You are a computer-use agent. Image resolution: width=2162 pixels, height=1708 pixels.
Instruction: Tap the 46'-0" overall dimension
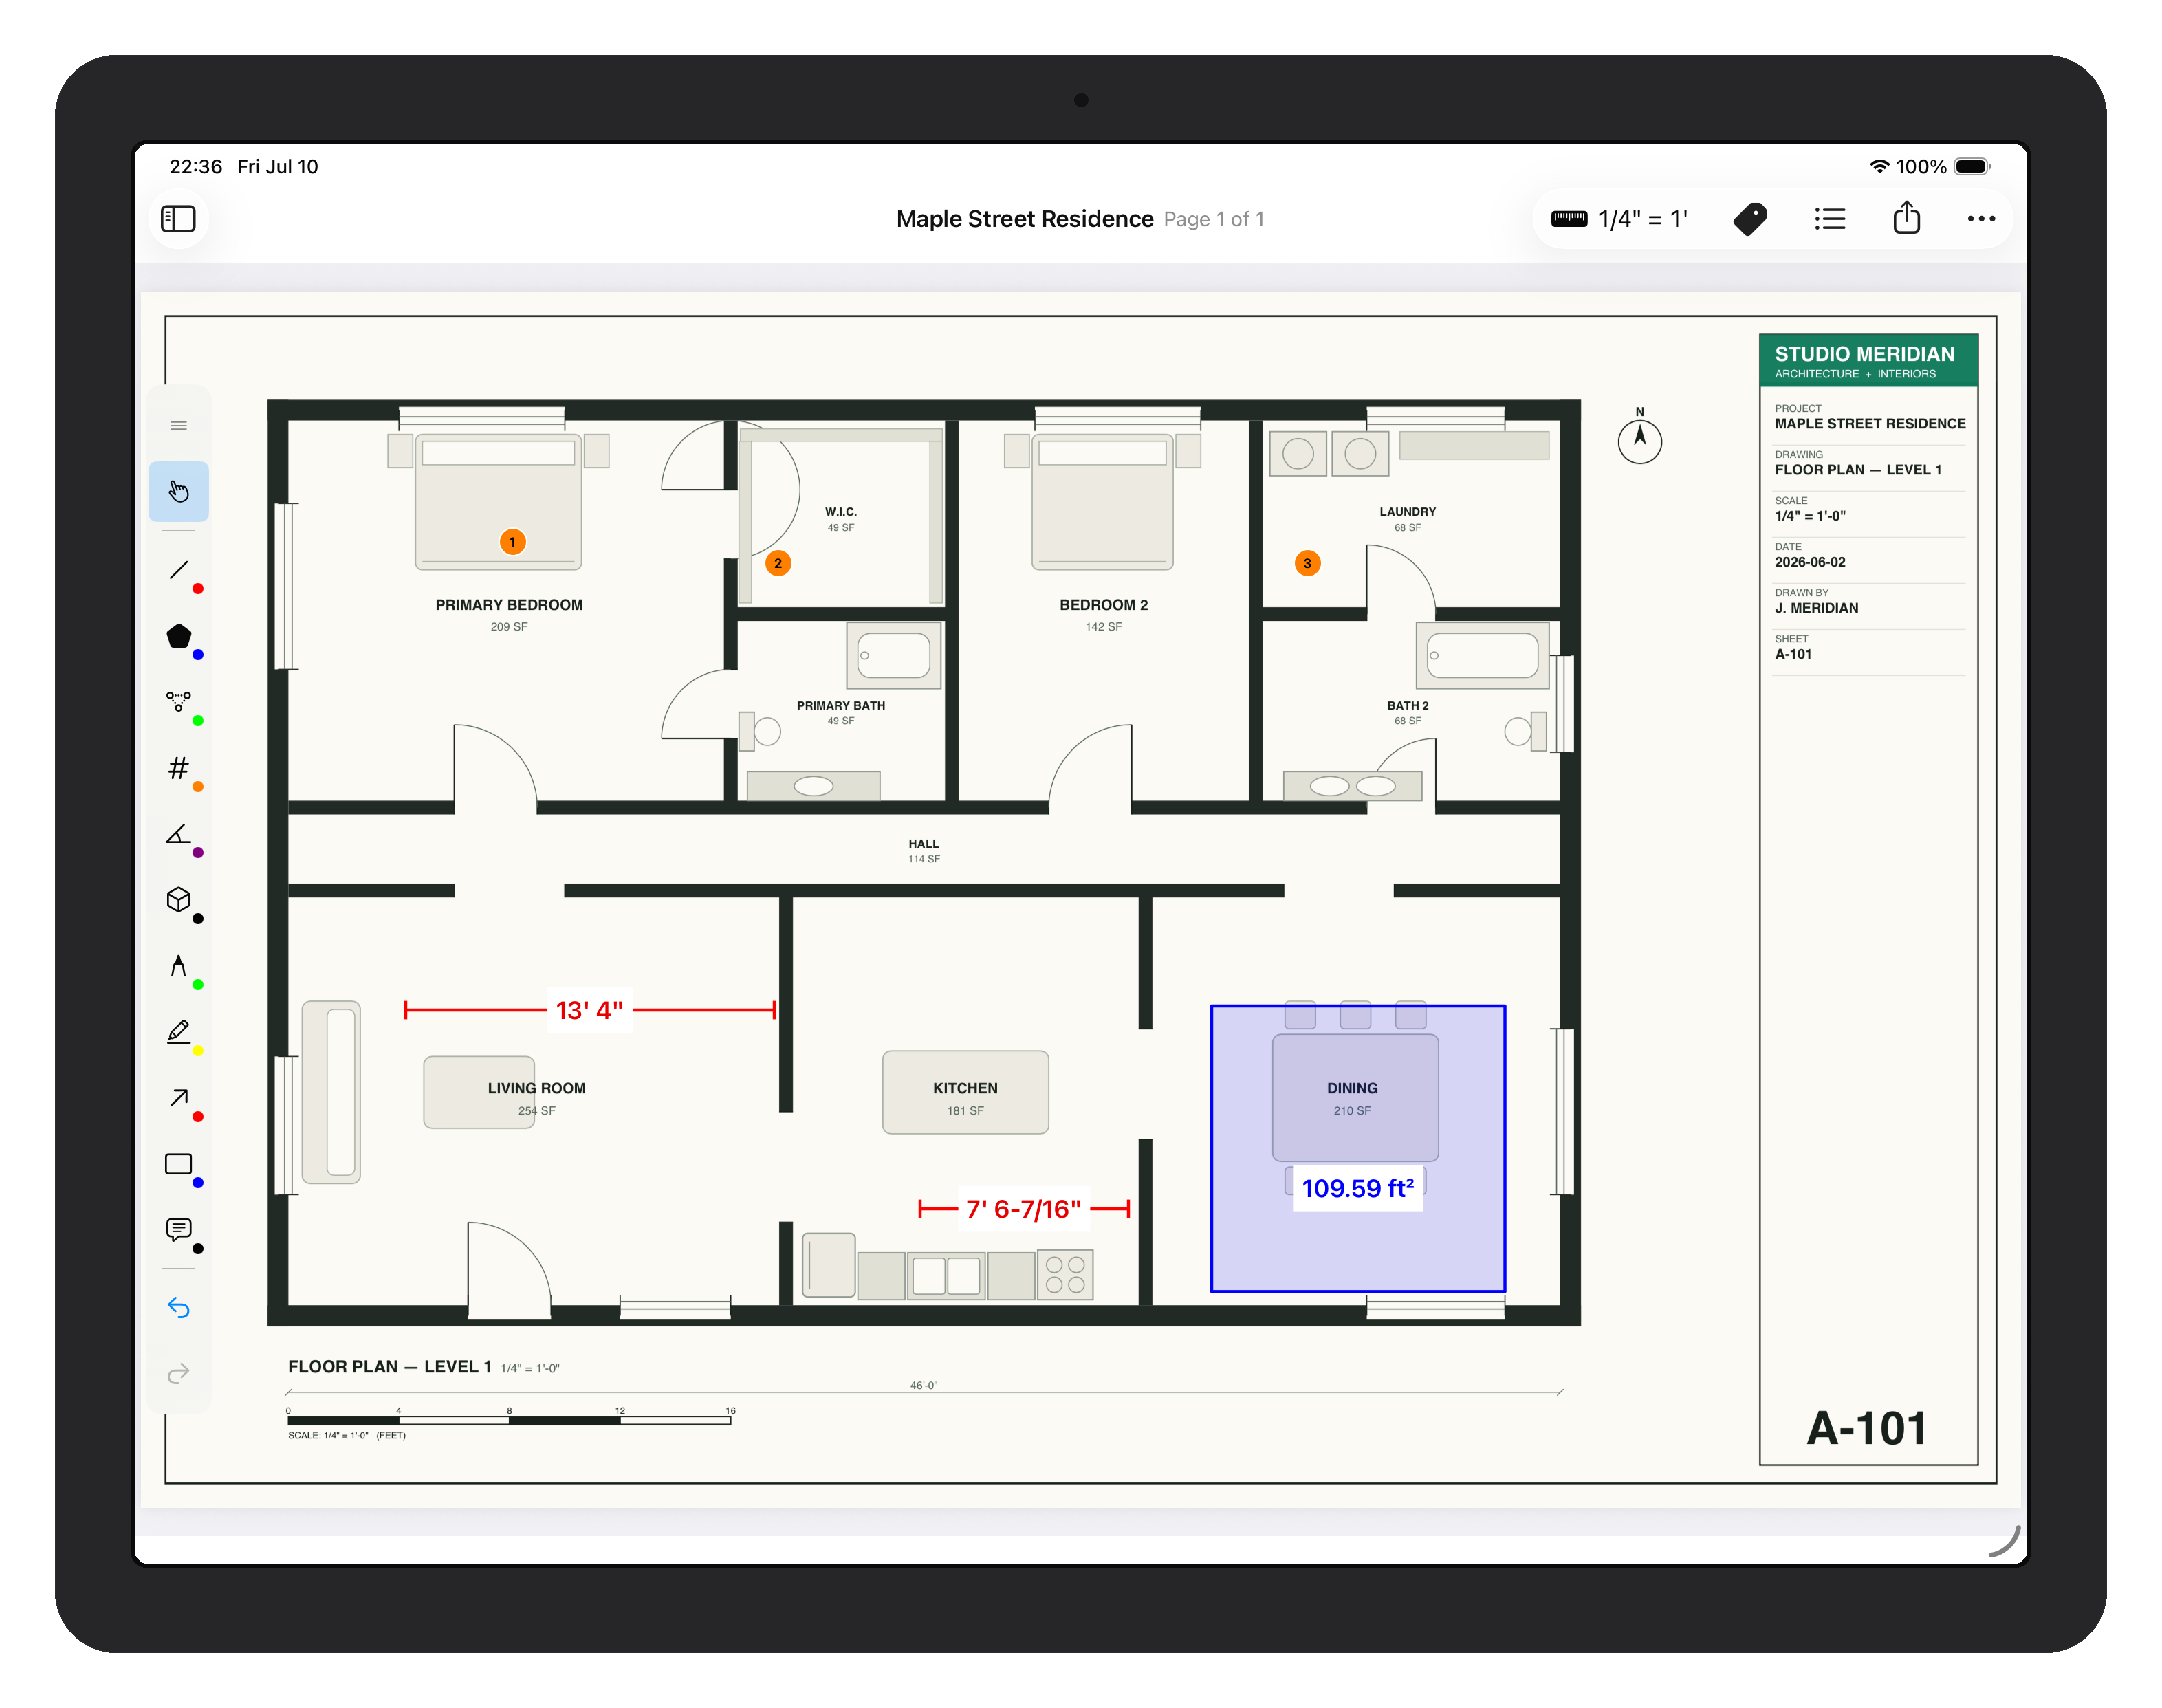[x=923, y=1385]
